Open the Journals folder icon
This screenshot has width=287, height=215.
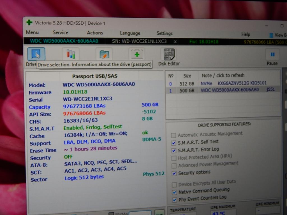[104, 54]
